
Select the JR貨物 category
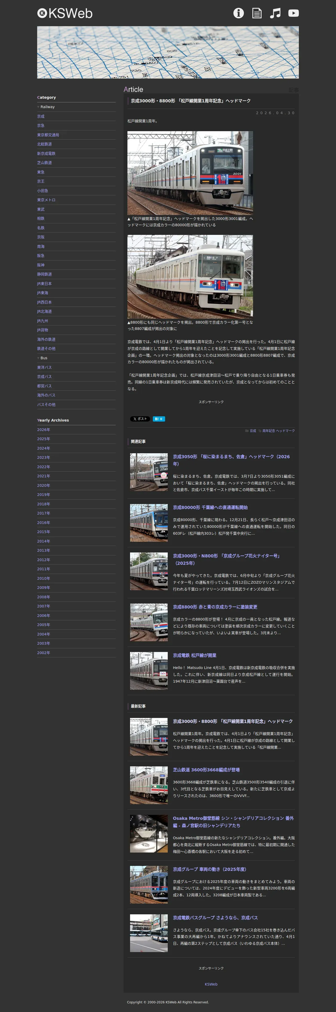(x=43, y=330)
